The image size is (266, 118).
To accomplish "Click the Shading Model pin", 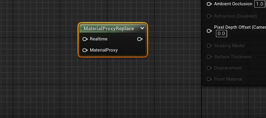I will (209, 46).
